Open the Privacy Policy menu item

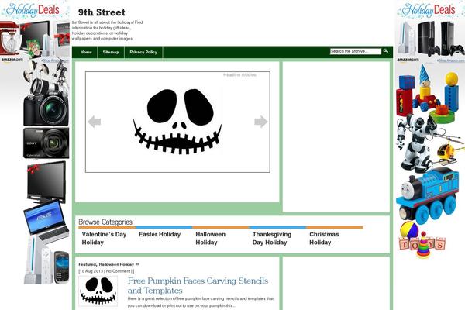click(143, 52)
